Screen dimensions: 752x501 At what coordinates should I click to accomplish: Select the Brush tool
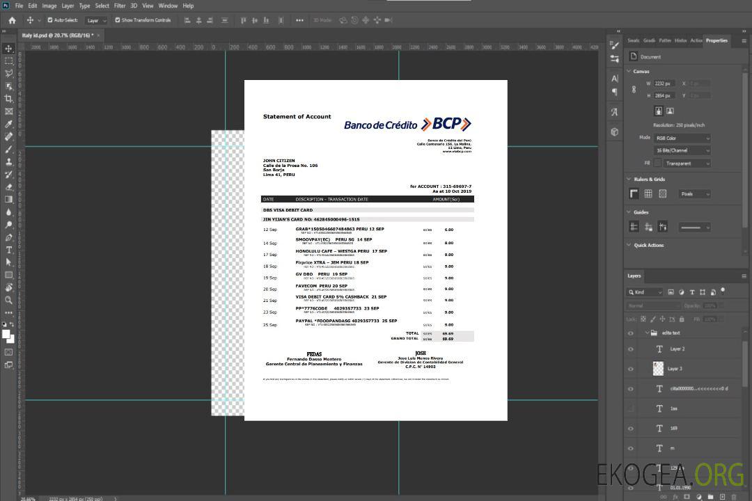[8, 149]
